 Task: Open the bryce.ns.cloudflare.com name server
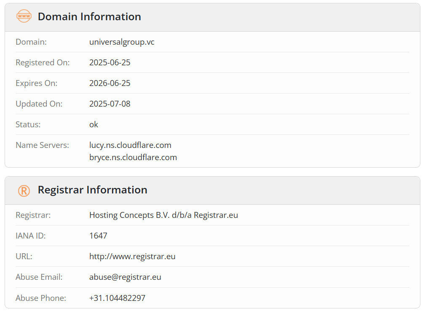133,158
